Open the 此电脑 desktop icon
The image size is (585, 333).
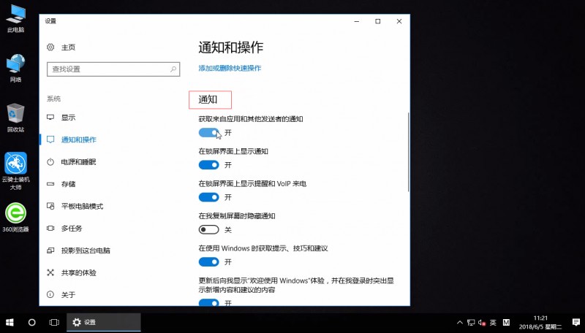pos(15,18)
